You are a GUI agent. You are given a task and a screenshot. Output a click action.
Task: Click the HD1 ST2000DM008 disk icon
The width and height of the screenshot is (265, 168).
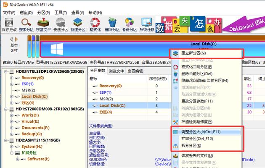(12, 109)
